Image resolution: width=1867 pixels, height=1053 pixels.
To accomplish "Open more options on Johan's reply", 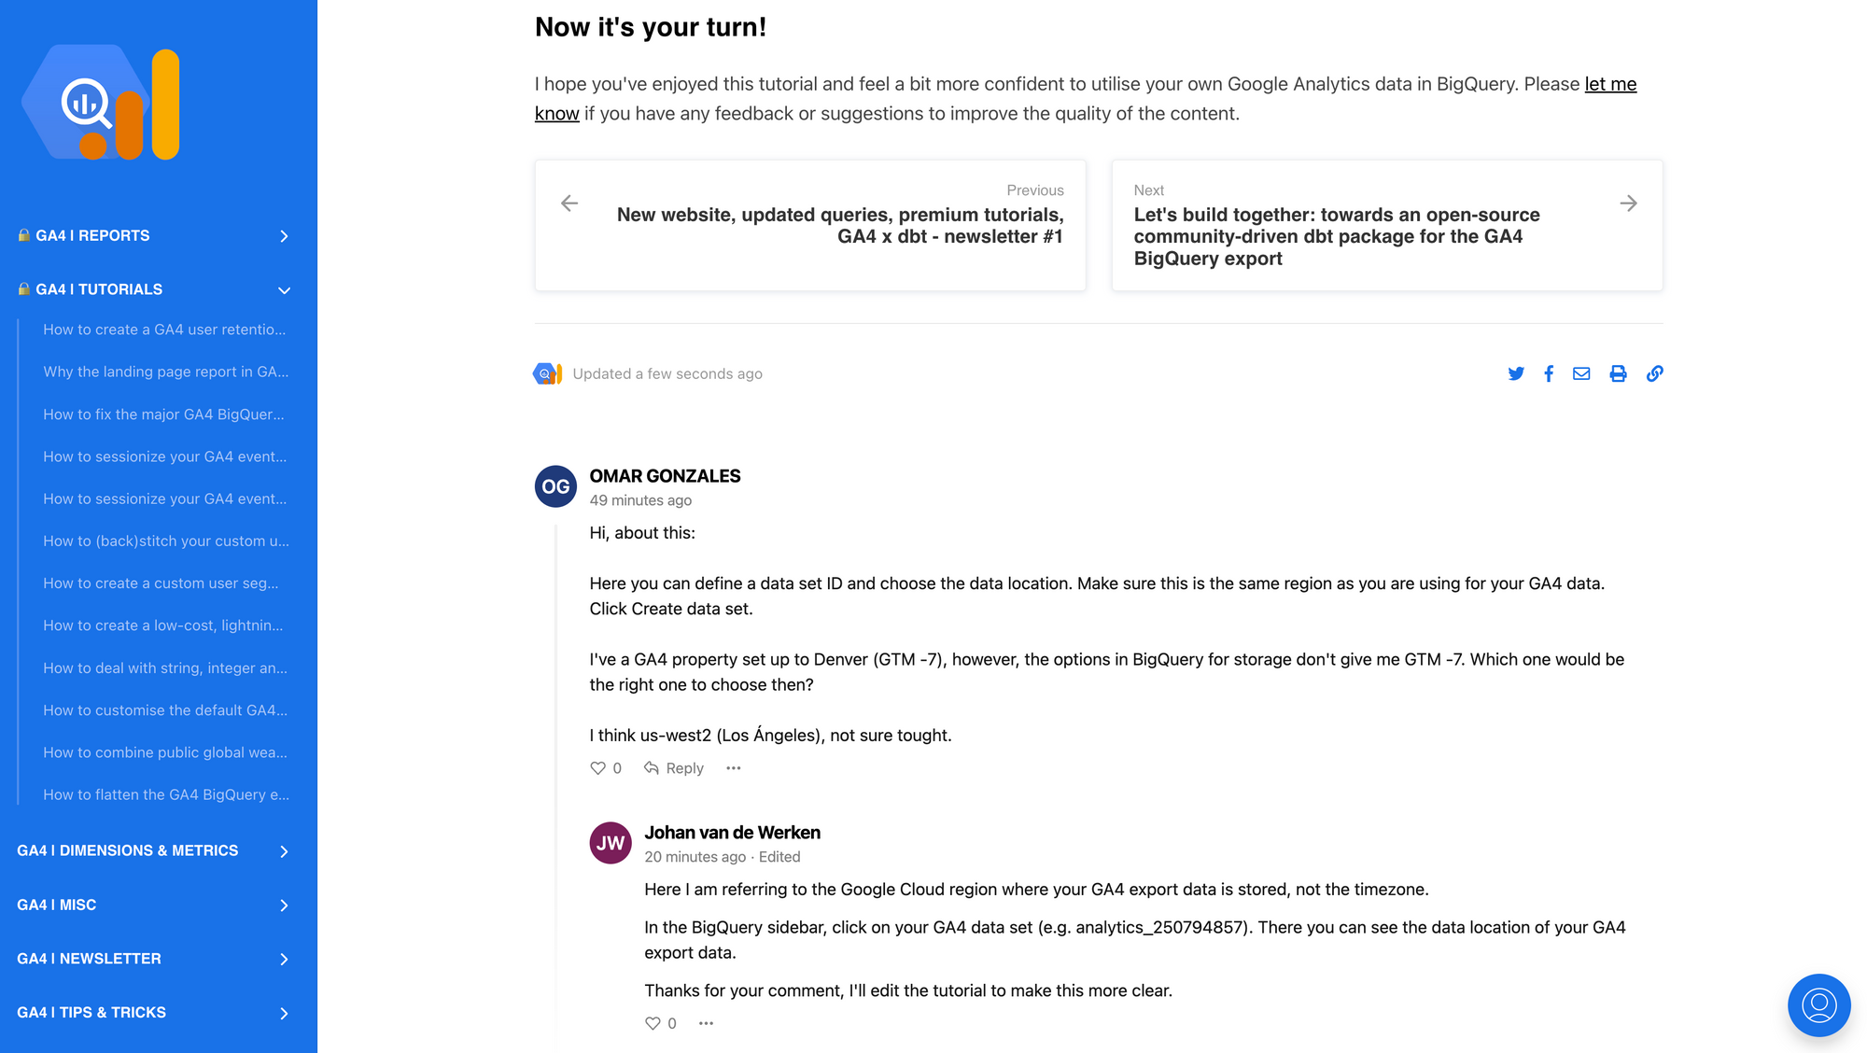I will tap(707, 1023).
